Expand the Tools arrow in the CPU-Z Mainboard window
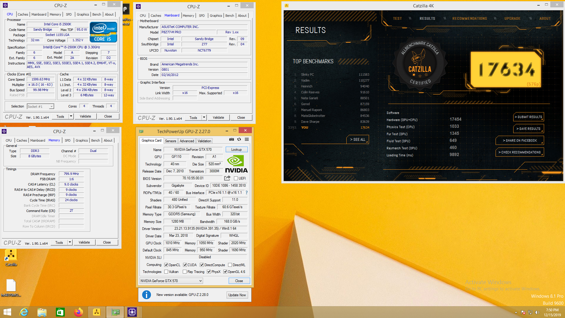This screenshot has width=565, height=318. coord(204,117)
